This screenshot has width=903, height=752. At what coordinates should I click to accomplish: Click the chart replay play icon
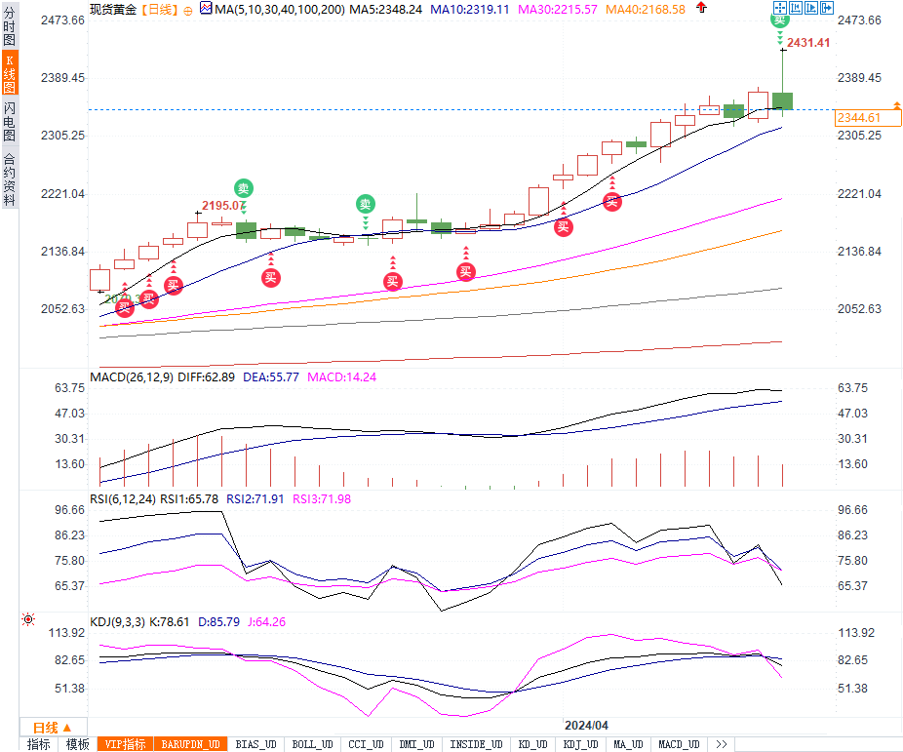tap(811, 8)
